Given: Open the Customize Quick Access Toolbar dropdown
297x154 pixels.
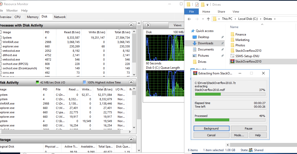Looking at the screenshot, I should pyautogui.click(x=207, y=5).
